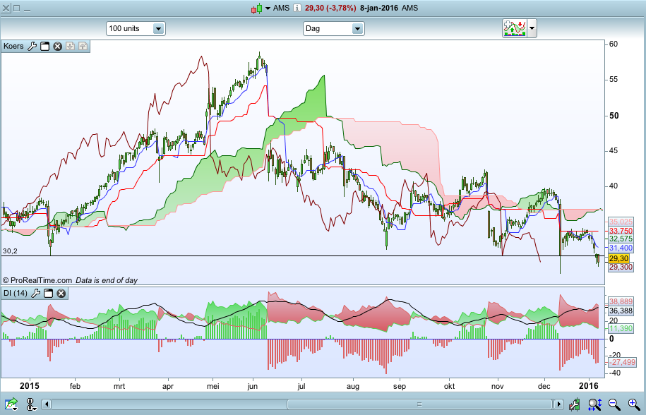
Task: Click the chart link icon in bottom bar
Action: [31, 404]
